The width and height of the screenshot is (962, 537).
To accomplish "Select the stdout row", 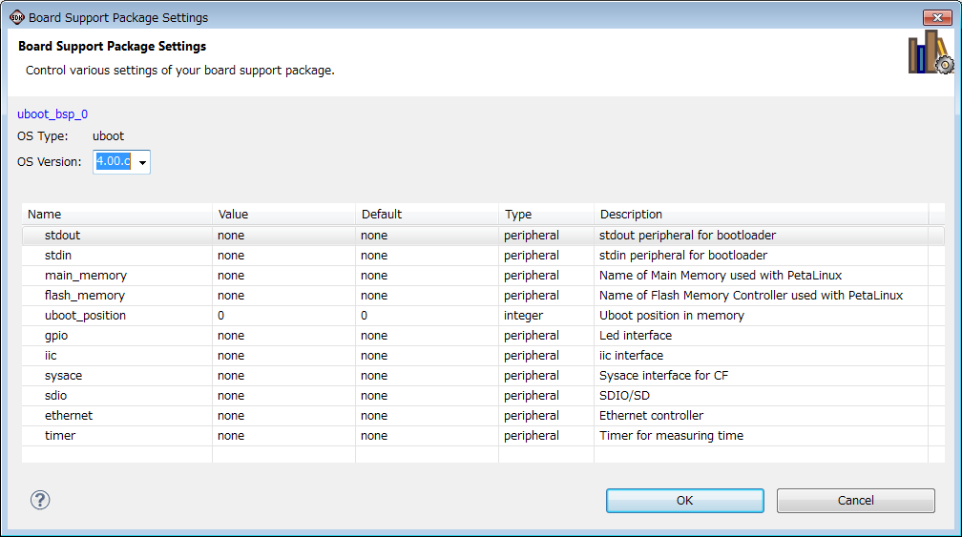I will 62,236.
